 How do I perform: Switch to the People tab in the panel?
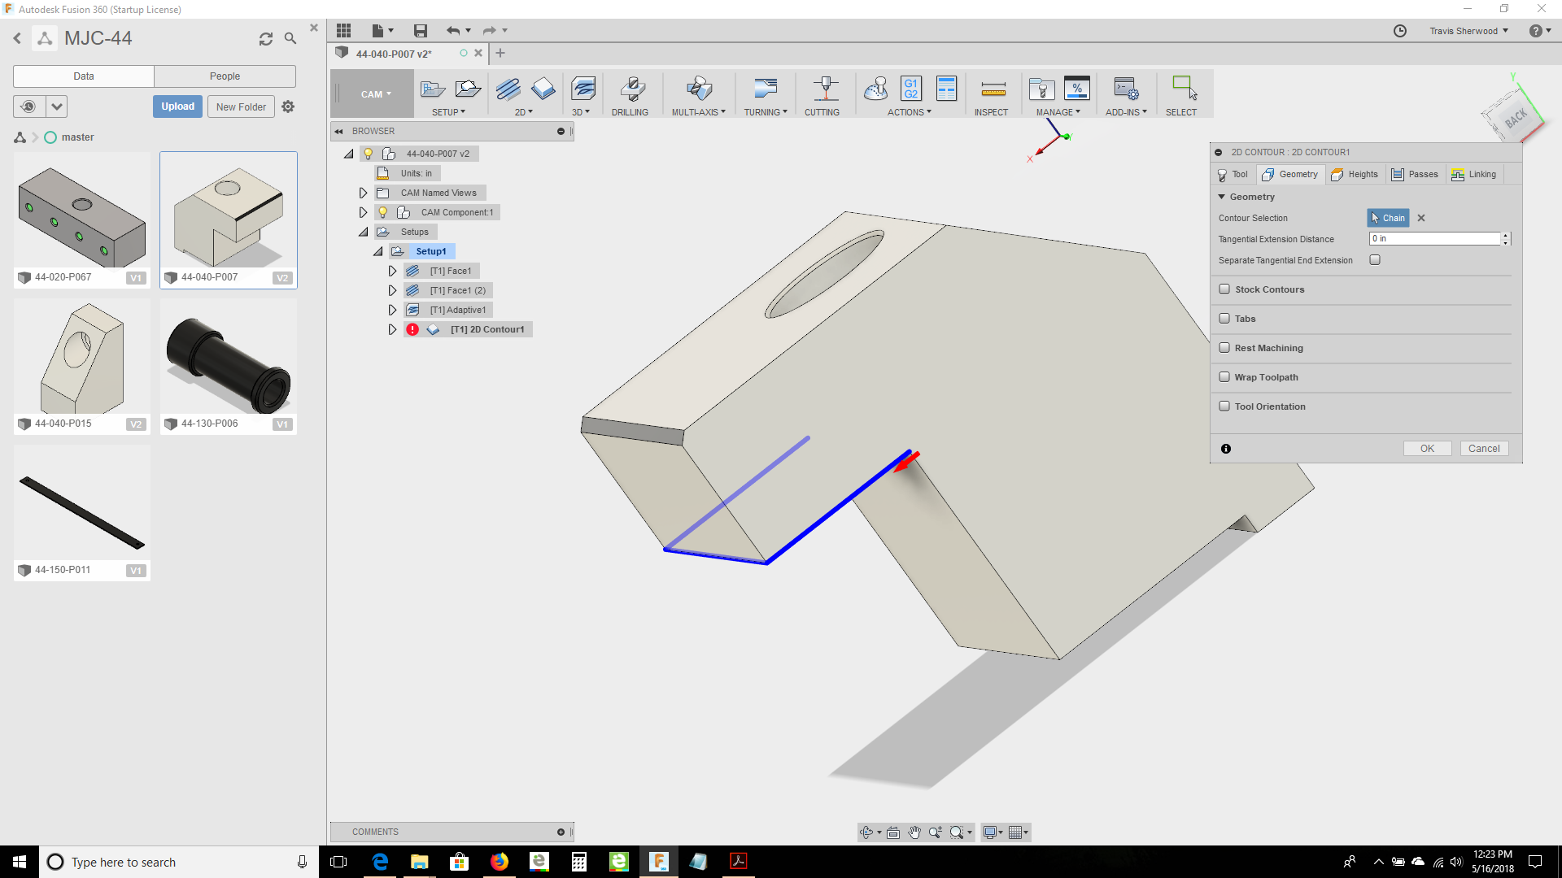click(x=225, y=76)
